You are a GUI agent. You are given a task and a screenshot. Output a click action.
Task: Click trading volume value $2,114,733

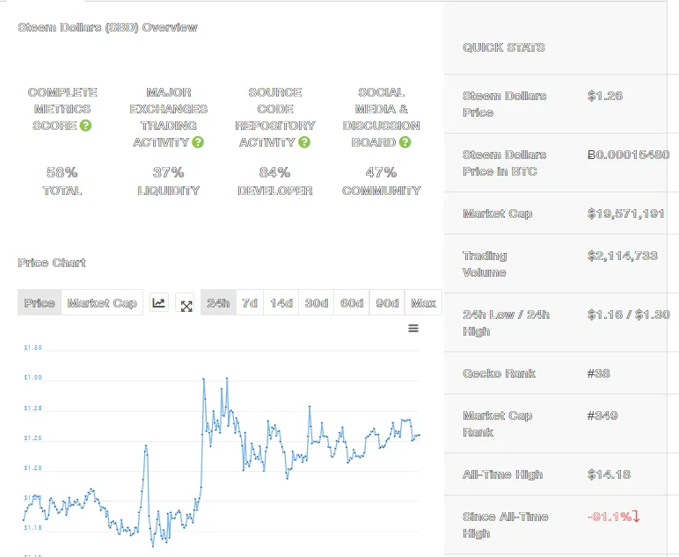click(623, 256)
